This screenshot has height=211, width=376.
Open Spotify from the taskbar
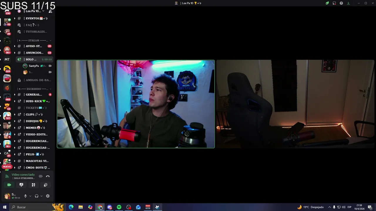(119, 207)
